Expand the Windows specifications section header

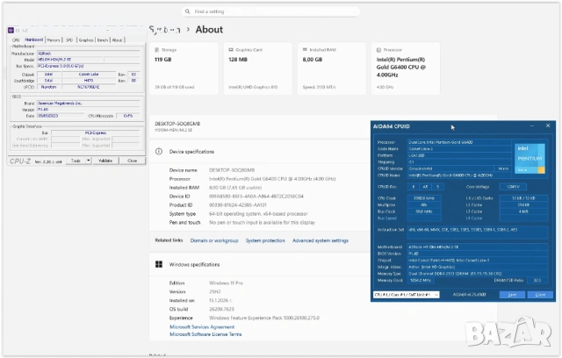[x=260, y=264]
